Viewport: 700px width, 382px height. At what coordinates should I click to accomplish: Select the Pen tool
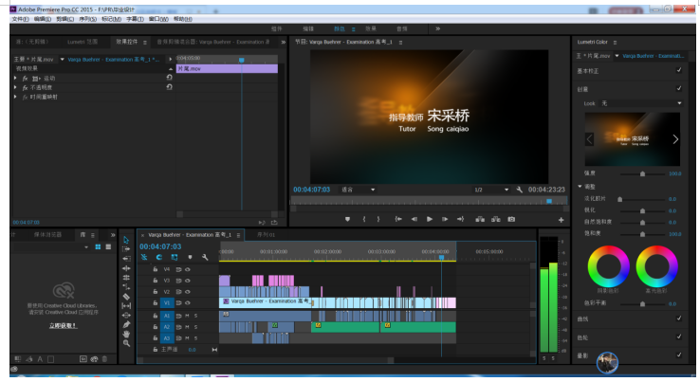pyautogui.click(x=126, y=324)
